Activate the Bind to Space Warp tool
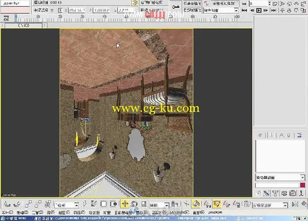Viewport: 308px width, 221px height. 48,204
